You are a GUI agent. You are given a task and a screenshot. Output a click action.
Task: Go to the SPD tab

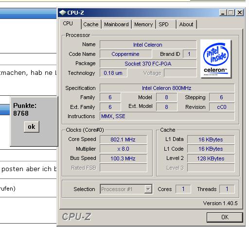166,24
